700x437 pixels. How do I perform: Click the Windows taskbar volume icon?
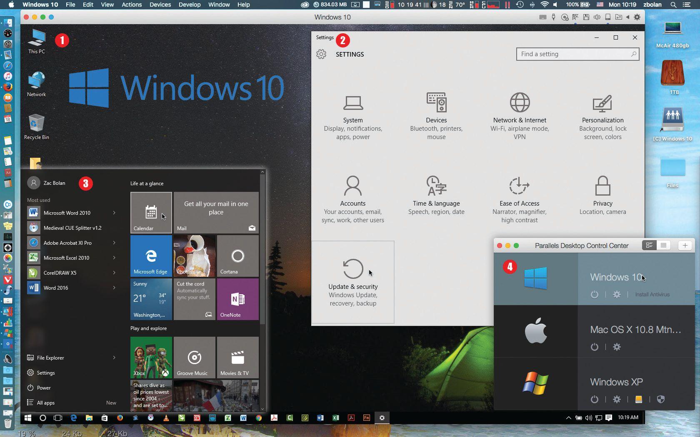click(x=589, y=418)
